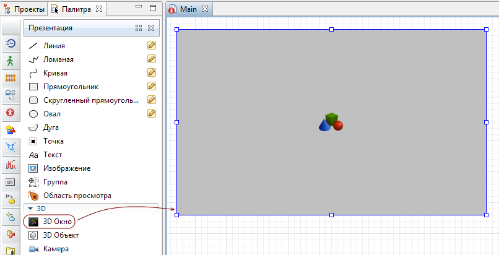Screen dimensions: 499x255
Task: Toggle drawing mode pencil for Овал
Action: tap(151, 113)
